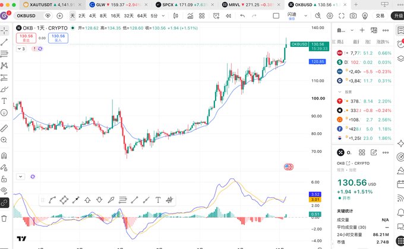Click the black upgrade button
Screen dimensions: 404x249
coord(397,16)
